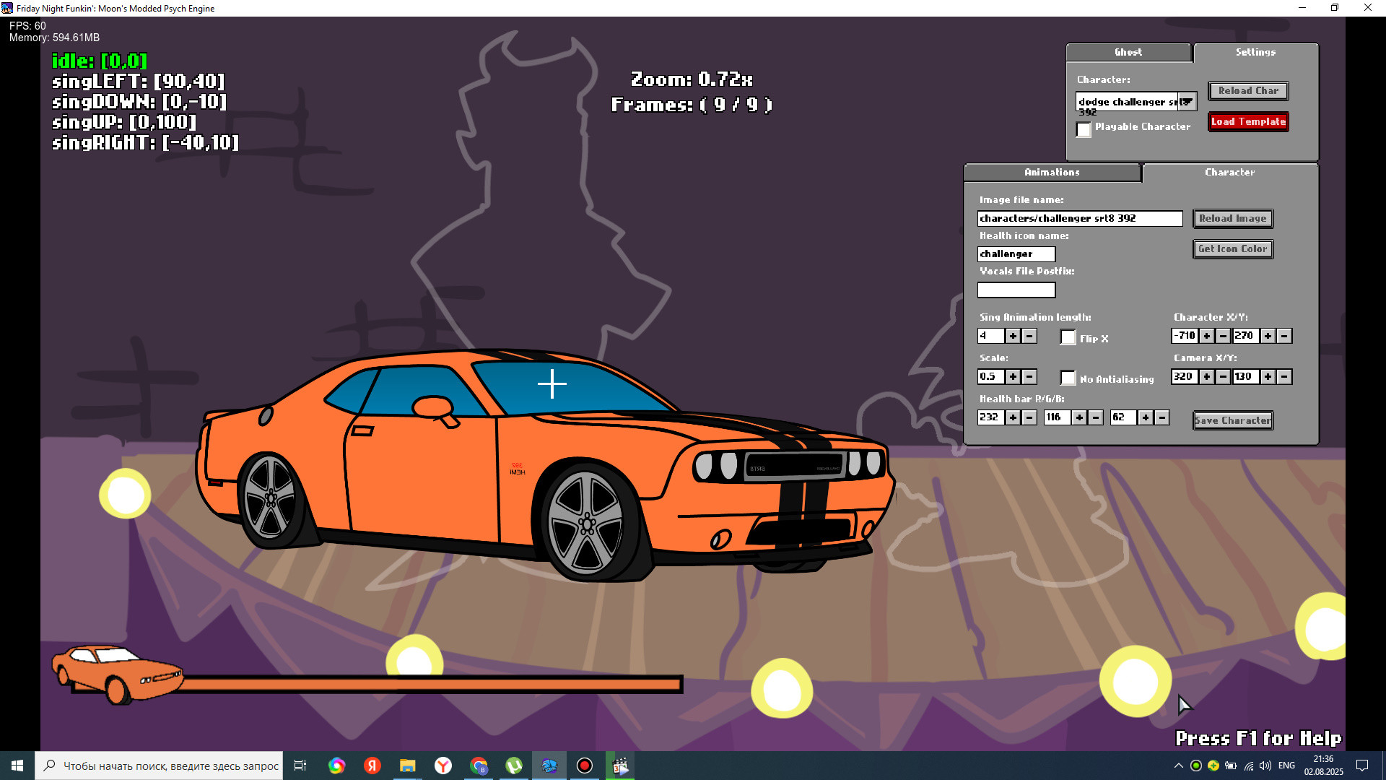Click the Vocals File Postfix input field
1386x780 pixels.
tap(1016, 290)
